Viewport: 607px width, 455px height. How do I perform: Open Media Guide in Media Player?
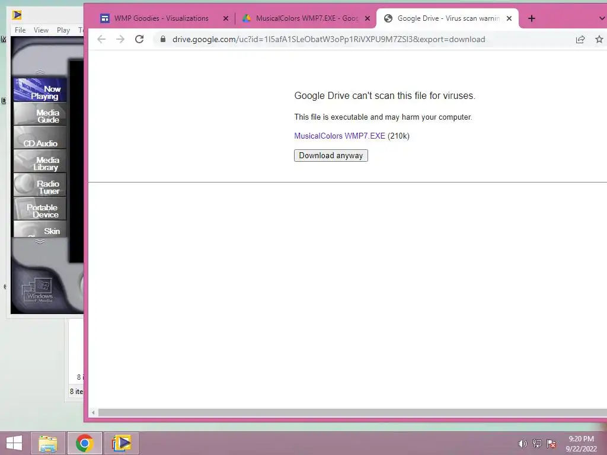click(40, 114)
